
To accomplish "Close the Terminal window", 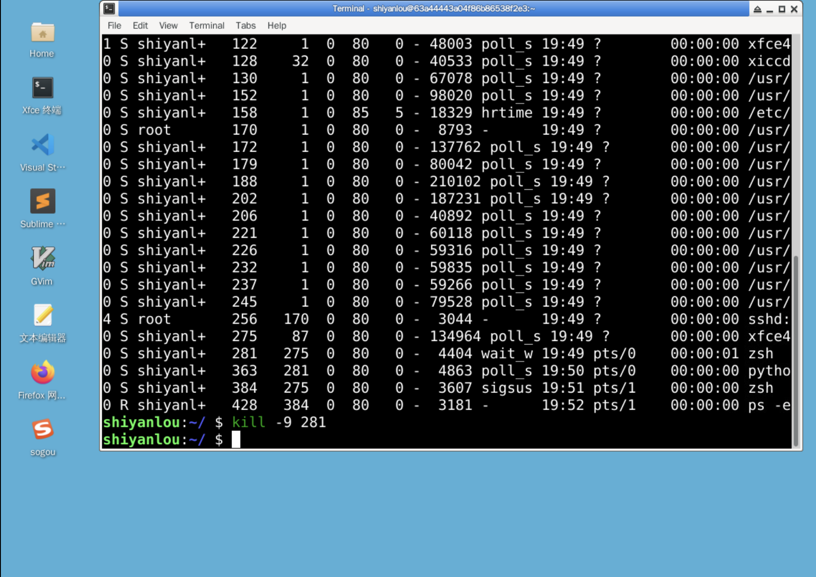I will [x=794, y=9].
